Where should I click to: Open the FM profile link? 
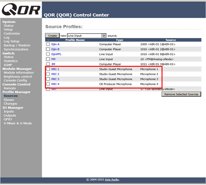pyautogui.click(x=53, y=59)
